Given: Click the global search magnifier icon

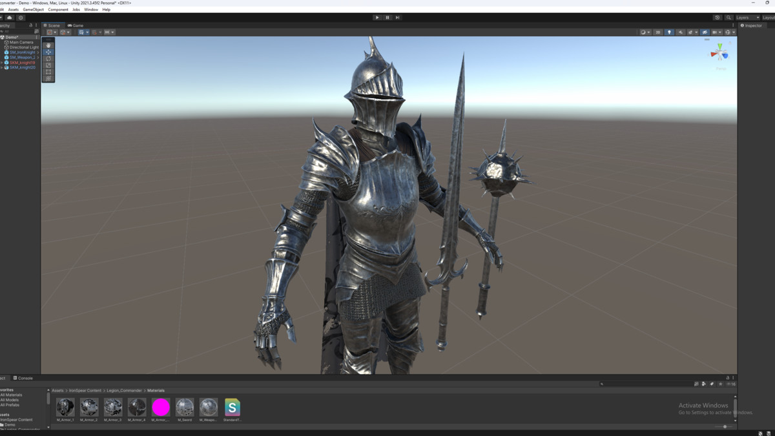Looking at the screenshot, I should click(728, 17).
